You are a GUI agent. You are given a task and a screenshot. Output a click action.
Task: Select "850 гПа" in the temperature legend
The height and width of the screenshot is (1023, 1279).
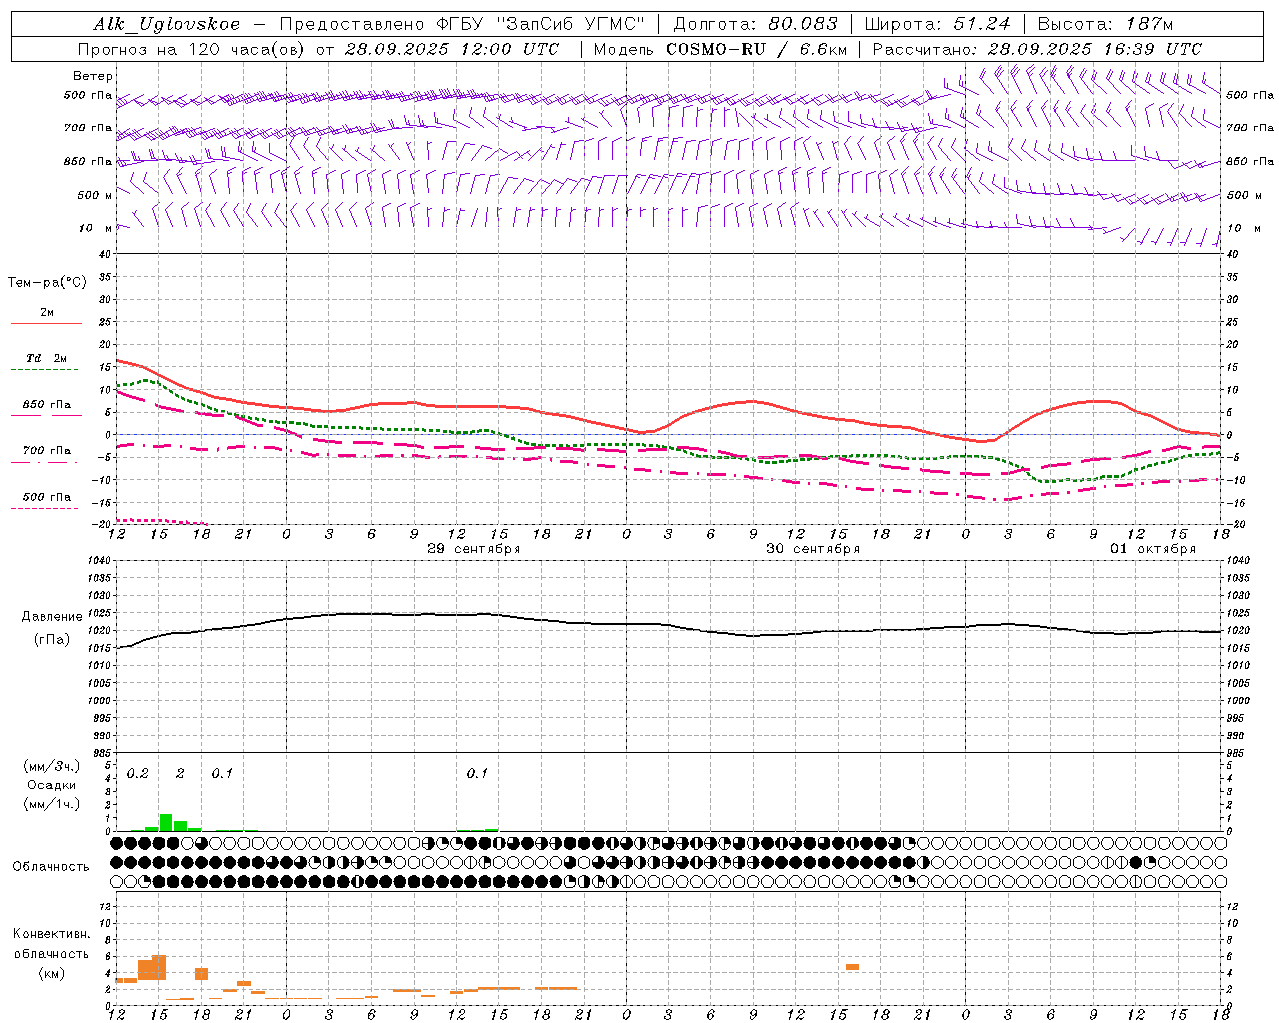(47, 404)
